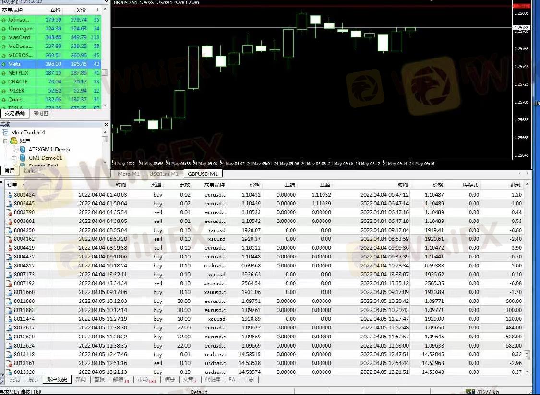The image size is (540, 395).
Task: Open the 交易 terminal tab
Action: tap(14, 379)
